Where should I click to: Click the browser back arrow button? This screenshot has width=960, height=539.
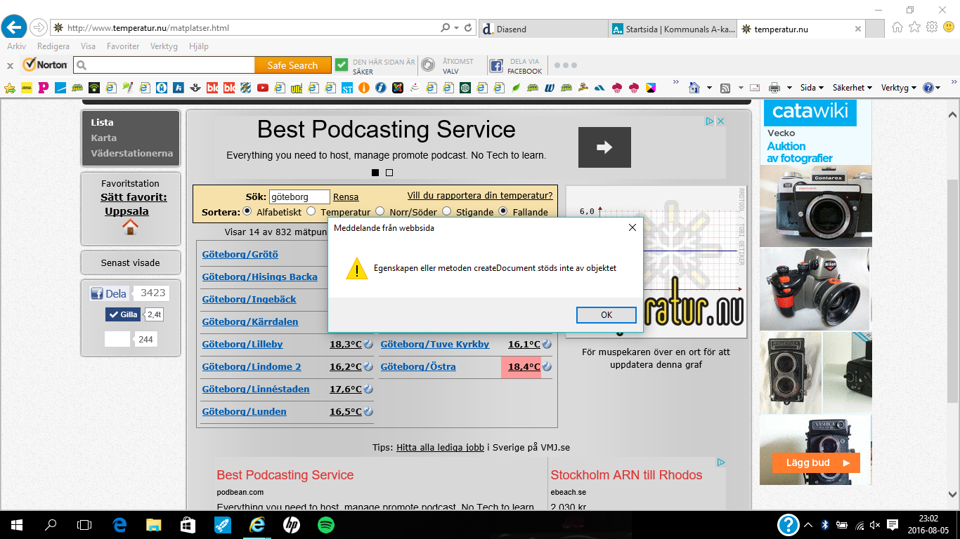[13, 27]
